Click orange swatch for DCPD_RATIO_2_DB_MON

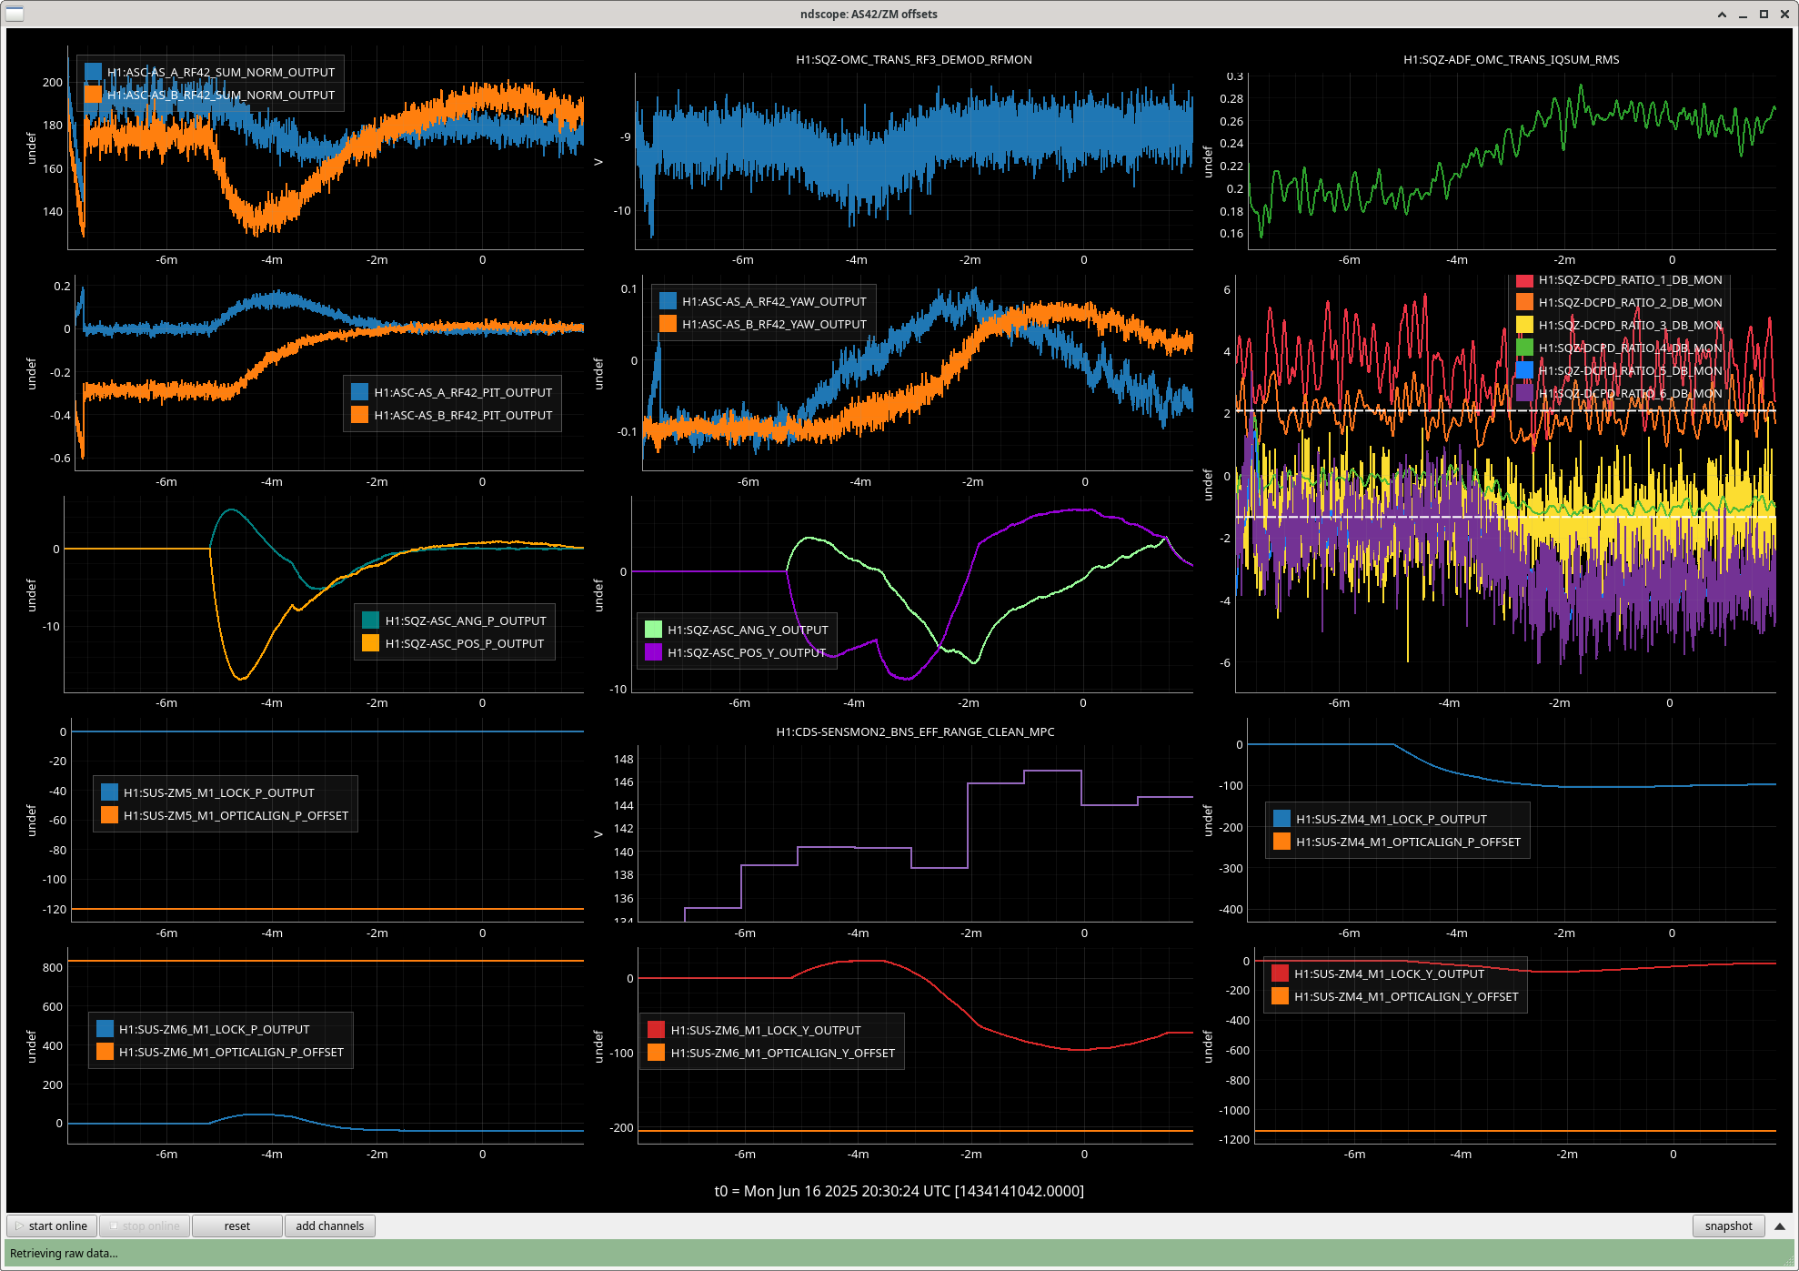[x=1525, y=302]
